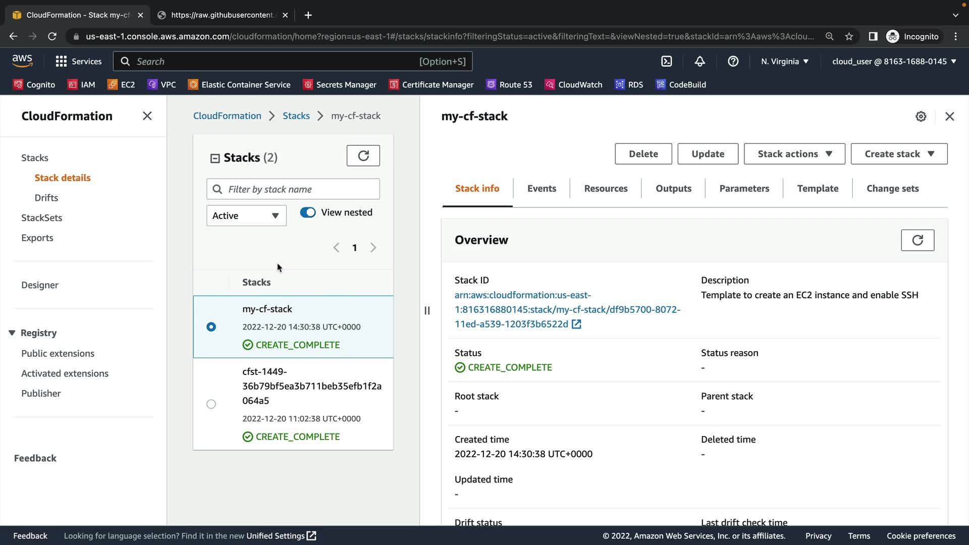
Task: Refresh the stacks list
Action: (x=363, y=156)
